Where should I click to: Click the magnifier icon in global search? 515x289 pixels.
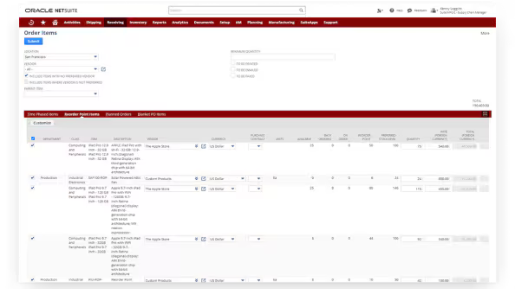301,10
